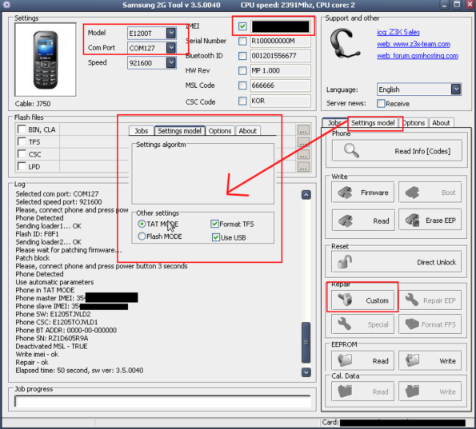The image size is (476, 429).
Task: Open the forum.gsmhosting.com link
Action: (418, 56)
